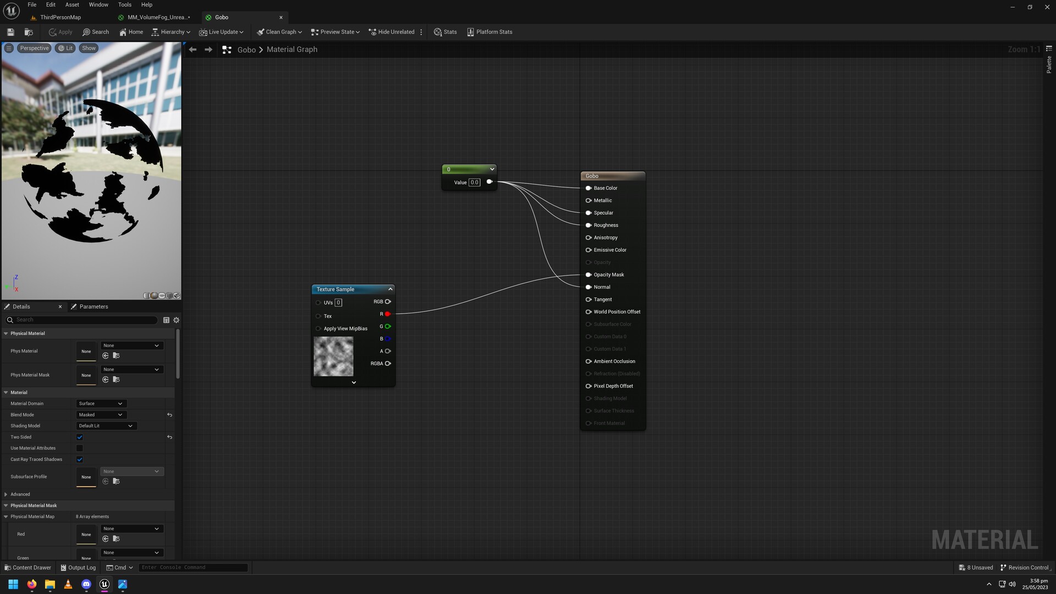Open the material graph Search
The image size is (1056, 594).
(x=96, y=31)
